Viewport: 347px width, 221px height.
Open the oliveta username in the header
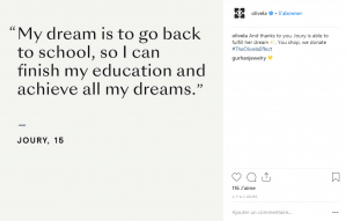pyautogui.click(x=259, y=13)
